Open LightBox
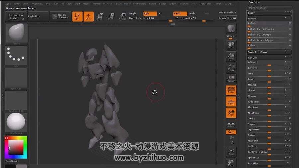The image size is (299, 168). [38, 16]
